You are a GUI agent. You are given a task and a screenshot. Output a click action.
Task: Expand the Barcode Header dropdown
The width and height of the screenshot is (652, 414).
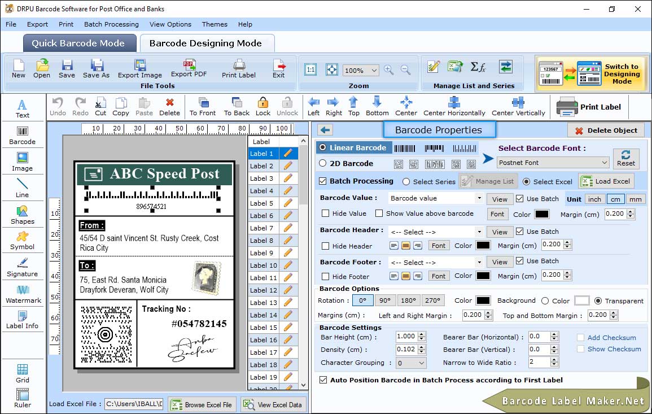click(479, 232)
